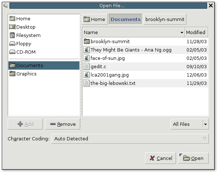Click the face-of-sun.jpg file icon
Screen dimensions: 218x173
click(86, 58)
